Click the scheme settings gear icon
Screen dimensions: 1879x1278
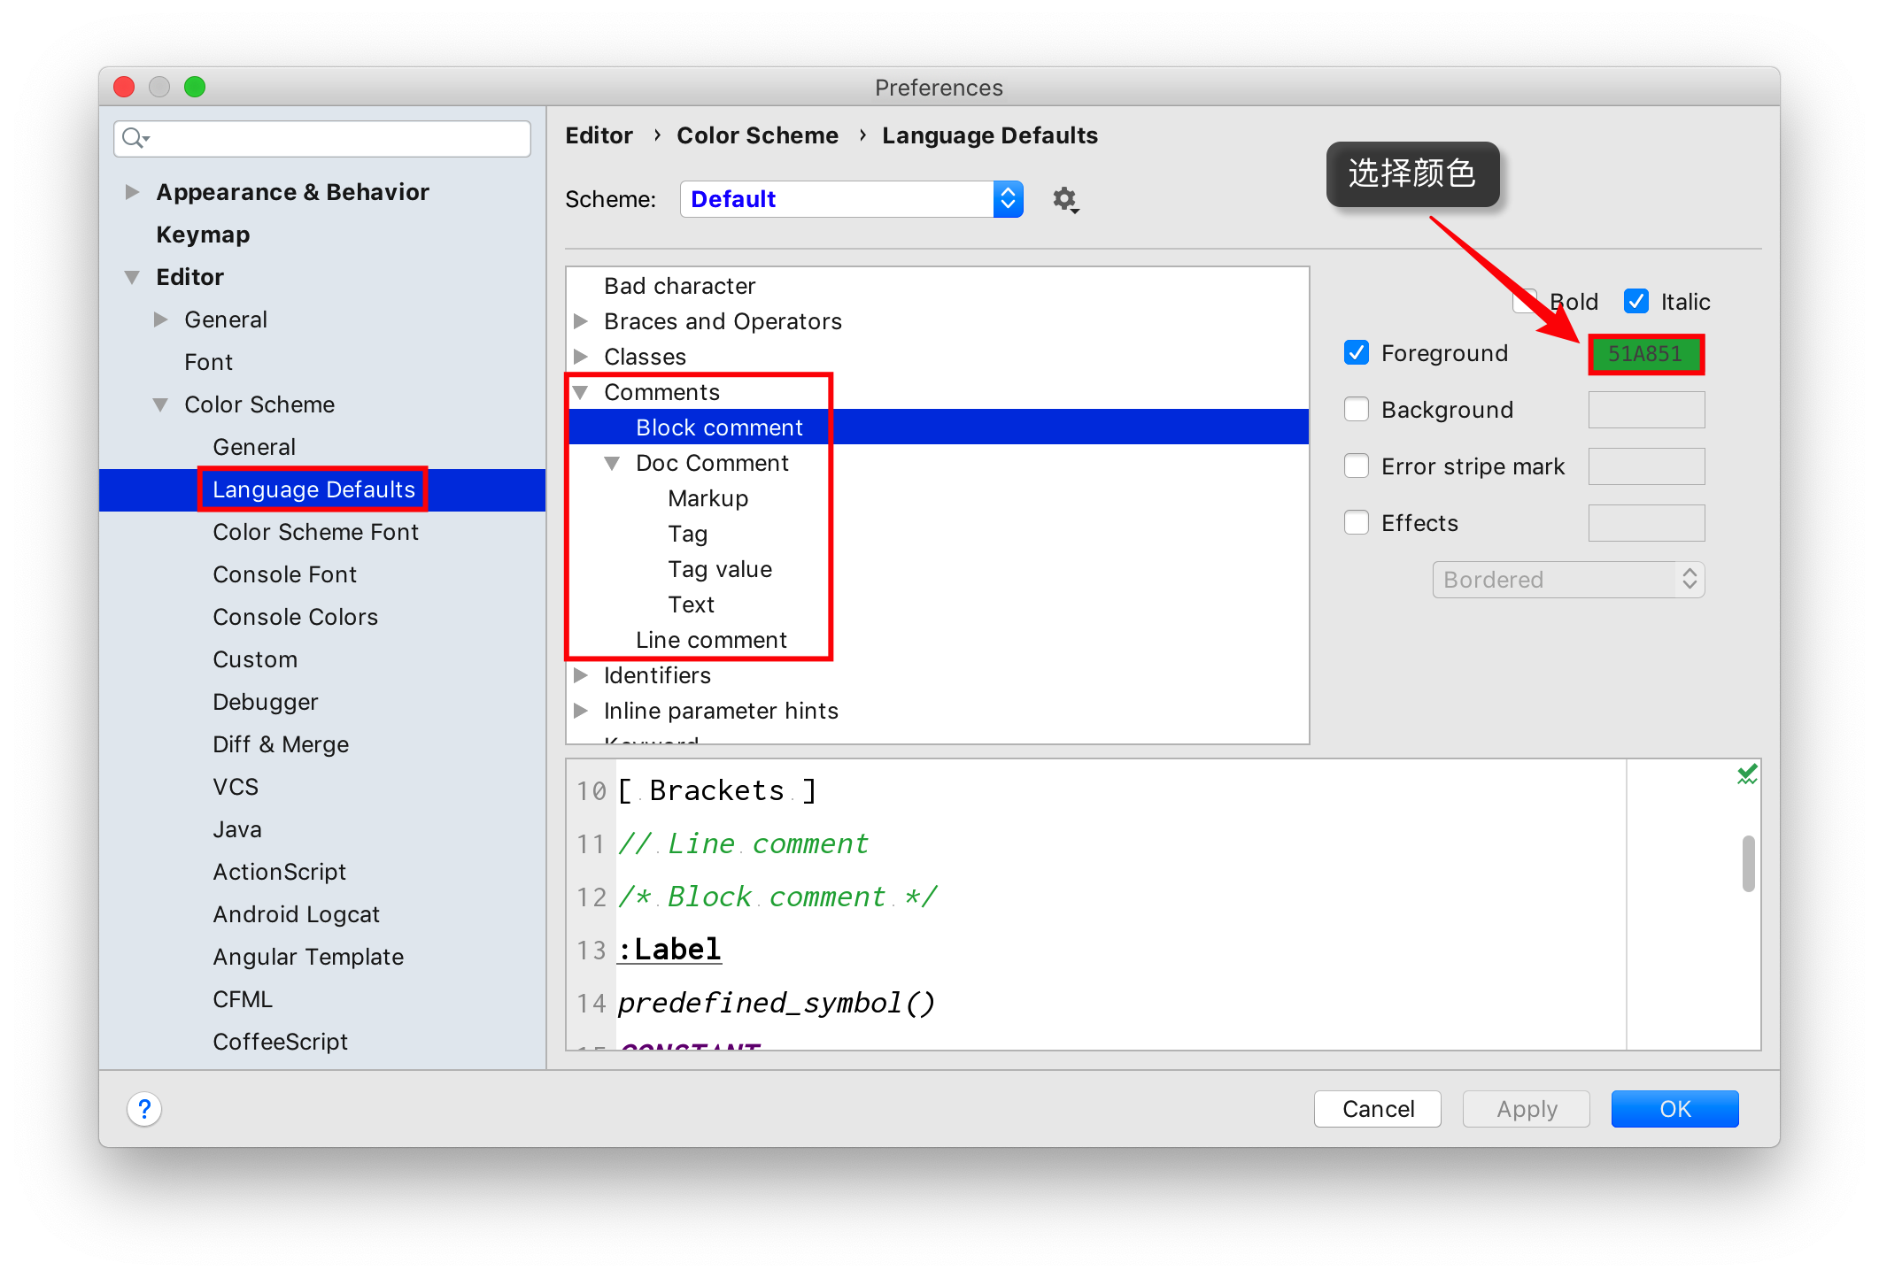1064,199
